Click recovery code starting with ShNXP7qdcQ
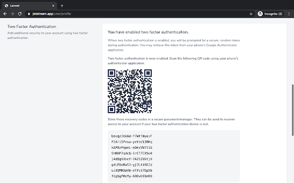Screen dimensions: 294x183 click(132, 153)
